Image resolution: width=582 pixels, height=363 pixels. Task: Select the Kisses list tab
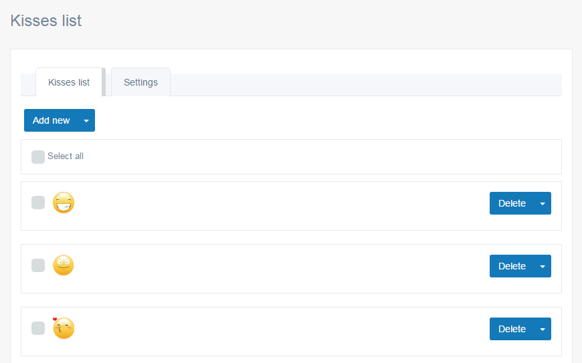pyautogui.click(x=69, y=82)
